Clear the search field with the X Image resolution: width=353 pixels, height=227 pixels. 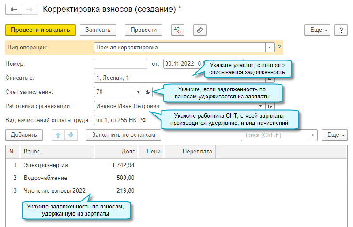[x=313, y=135]
